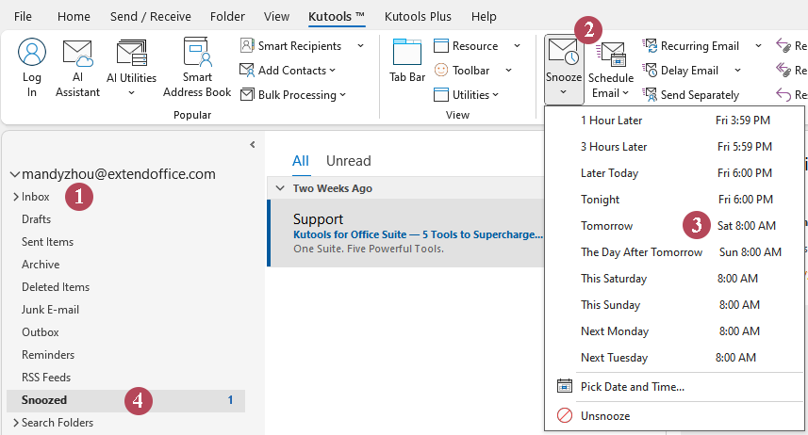The height and width of the screenshot is (435, 808).
Task: Select The Day After Tomorrow option
Action: click(674, 252)
